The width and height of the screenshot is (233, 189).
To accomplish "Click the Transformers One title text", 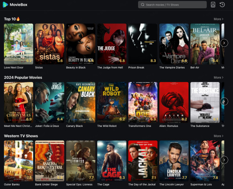I will click(140, 126).
